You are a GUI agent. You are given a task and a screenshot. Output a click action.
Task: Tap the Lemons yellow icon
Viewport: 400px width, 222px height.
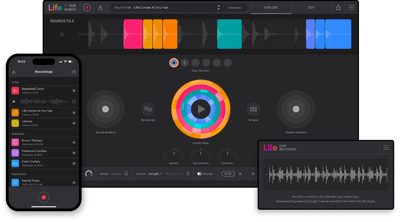coord(15,123)
